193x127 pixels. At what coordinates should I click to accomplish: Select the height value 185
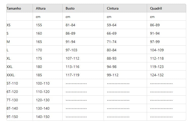(39, 75)
